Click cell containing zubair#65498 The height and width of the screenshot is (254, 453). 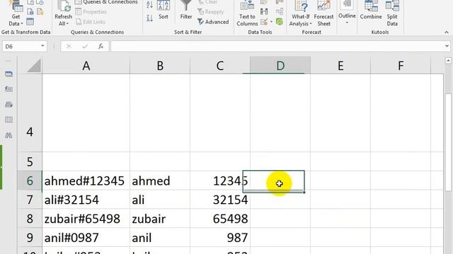[x=86, y=219]
